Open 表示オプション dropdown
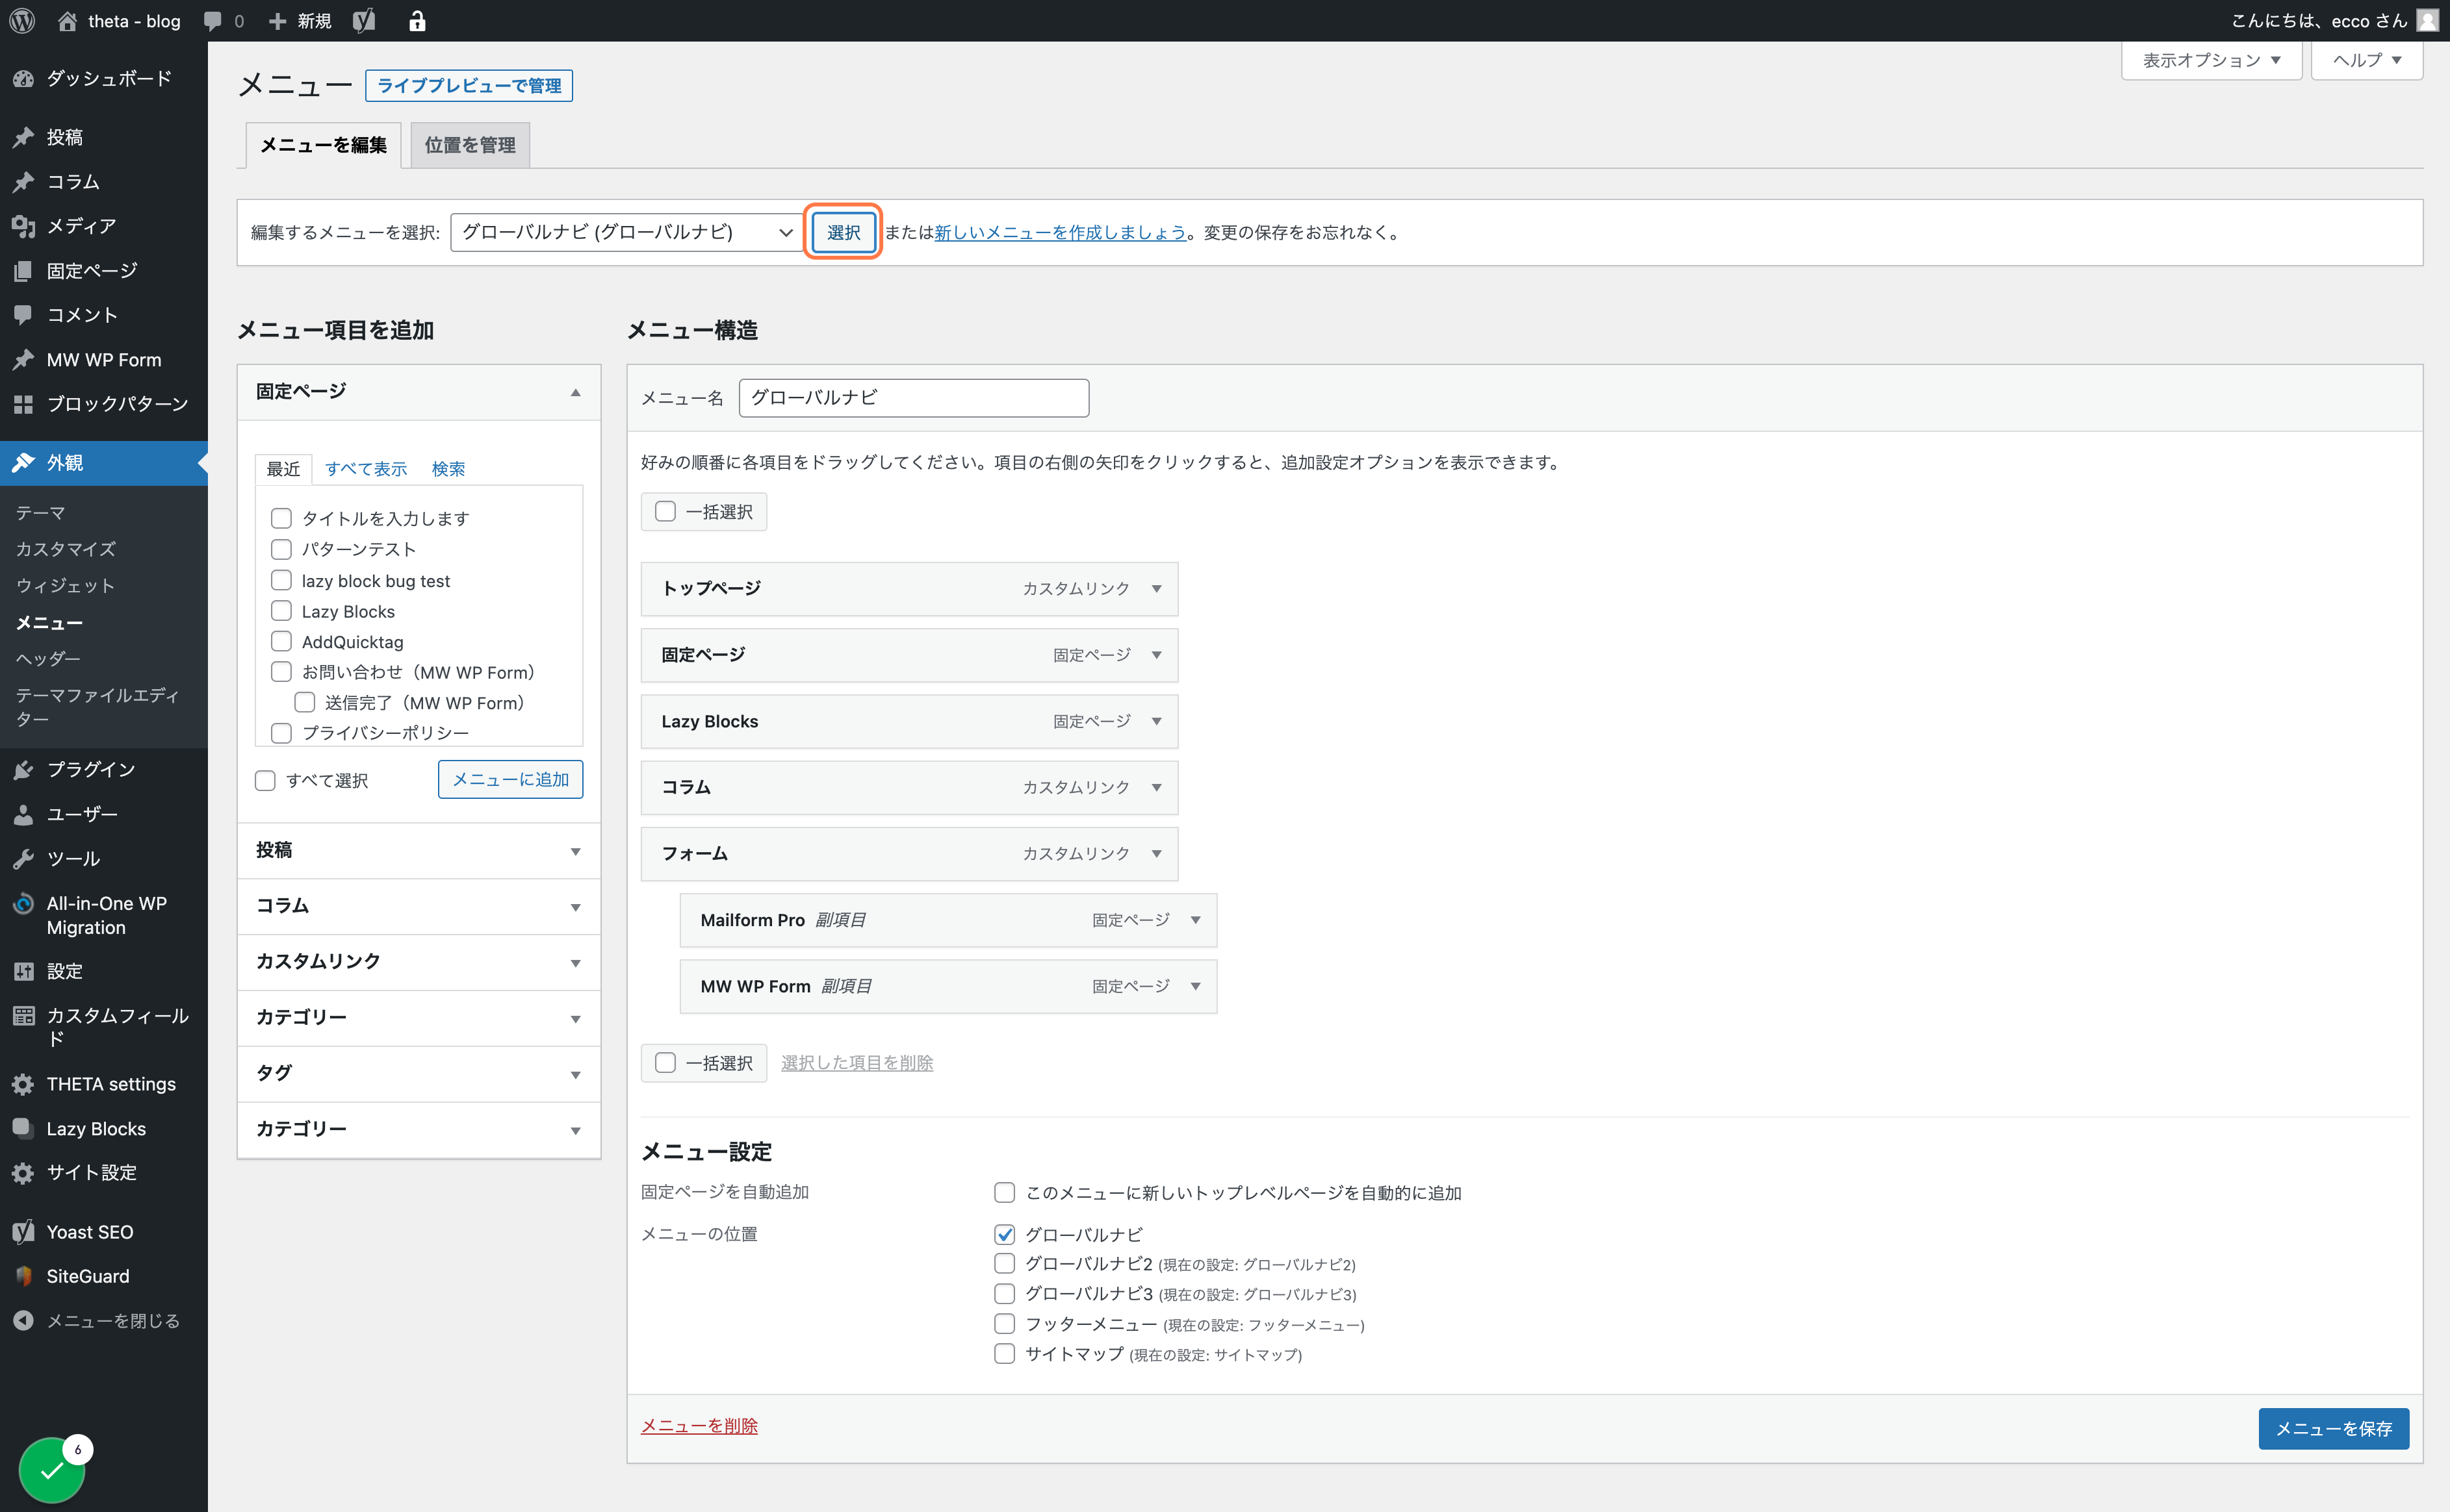The image size is (2450, 1512). pos(2211,60)
